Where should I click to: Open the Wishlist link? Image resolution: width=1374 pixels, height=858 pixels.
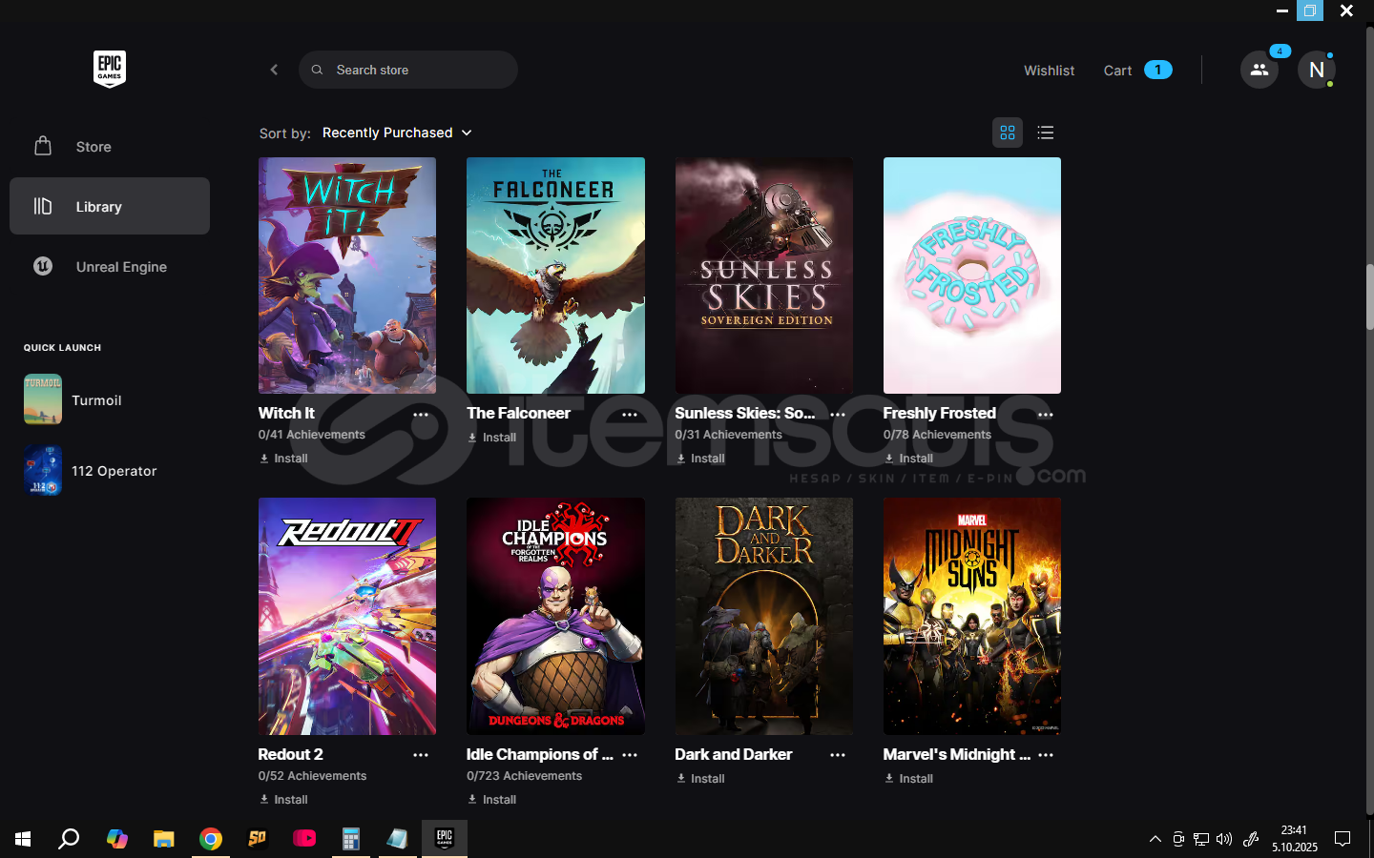pyautogui.click(x=1049, y=71)
